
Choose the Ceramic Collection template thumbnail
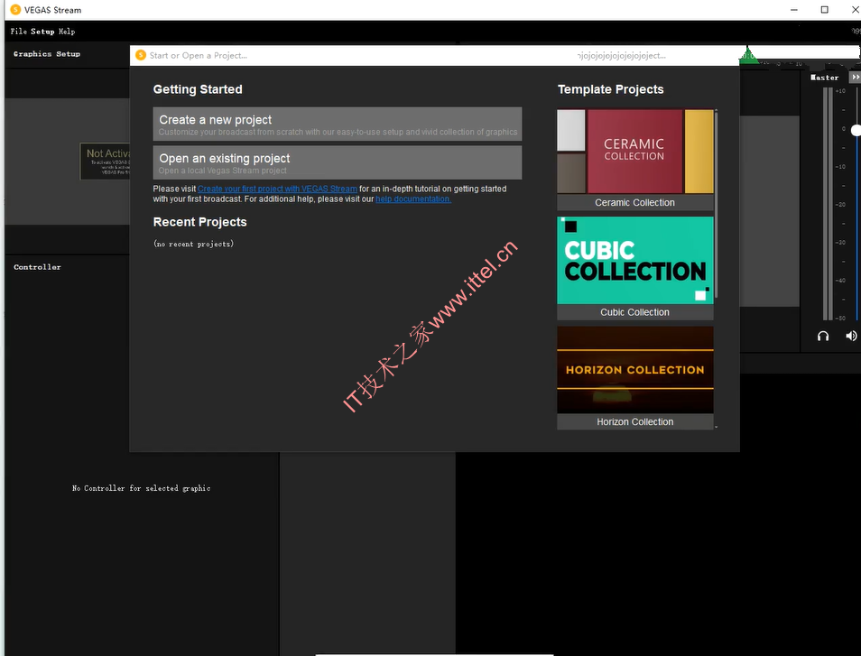click(x=635, y=152)
